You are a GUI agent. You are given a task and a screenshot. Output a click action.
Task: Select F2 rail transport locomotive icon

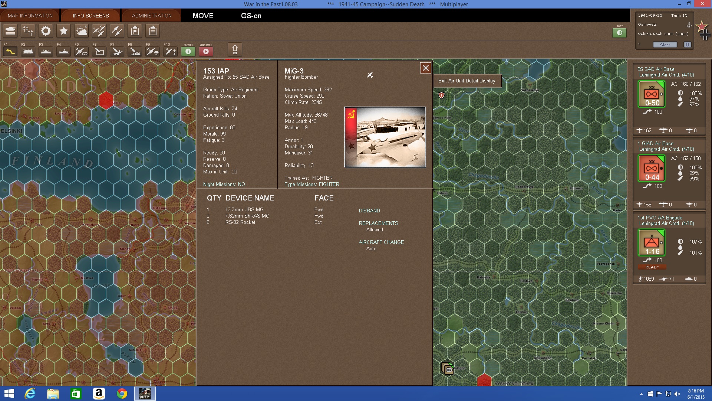[28, 52]
